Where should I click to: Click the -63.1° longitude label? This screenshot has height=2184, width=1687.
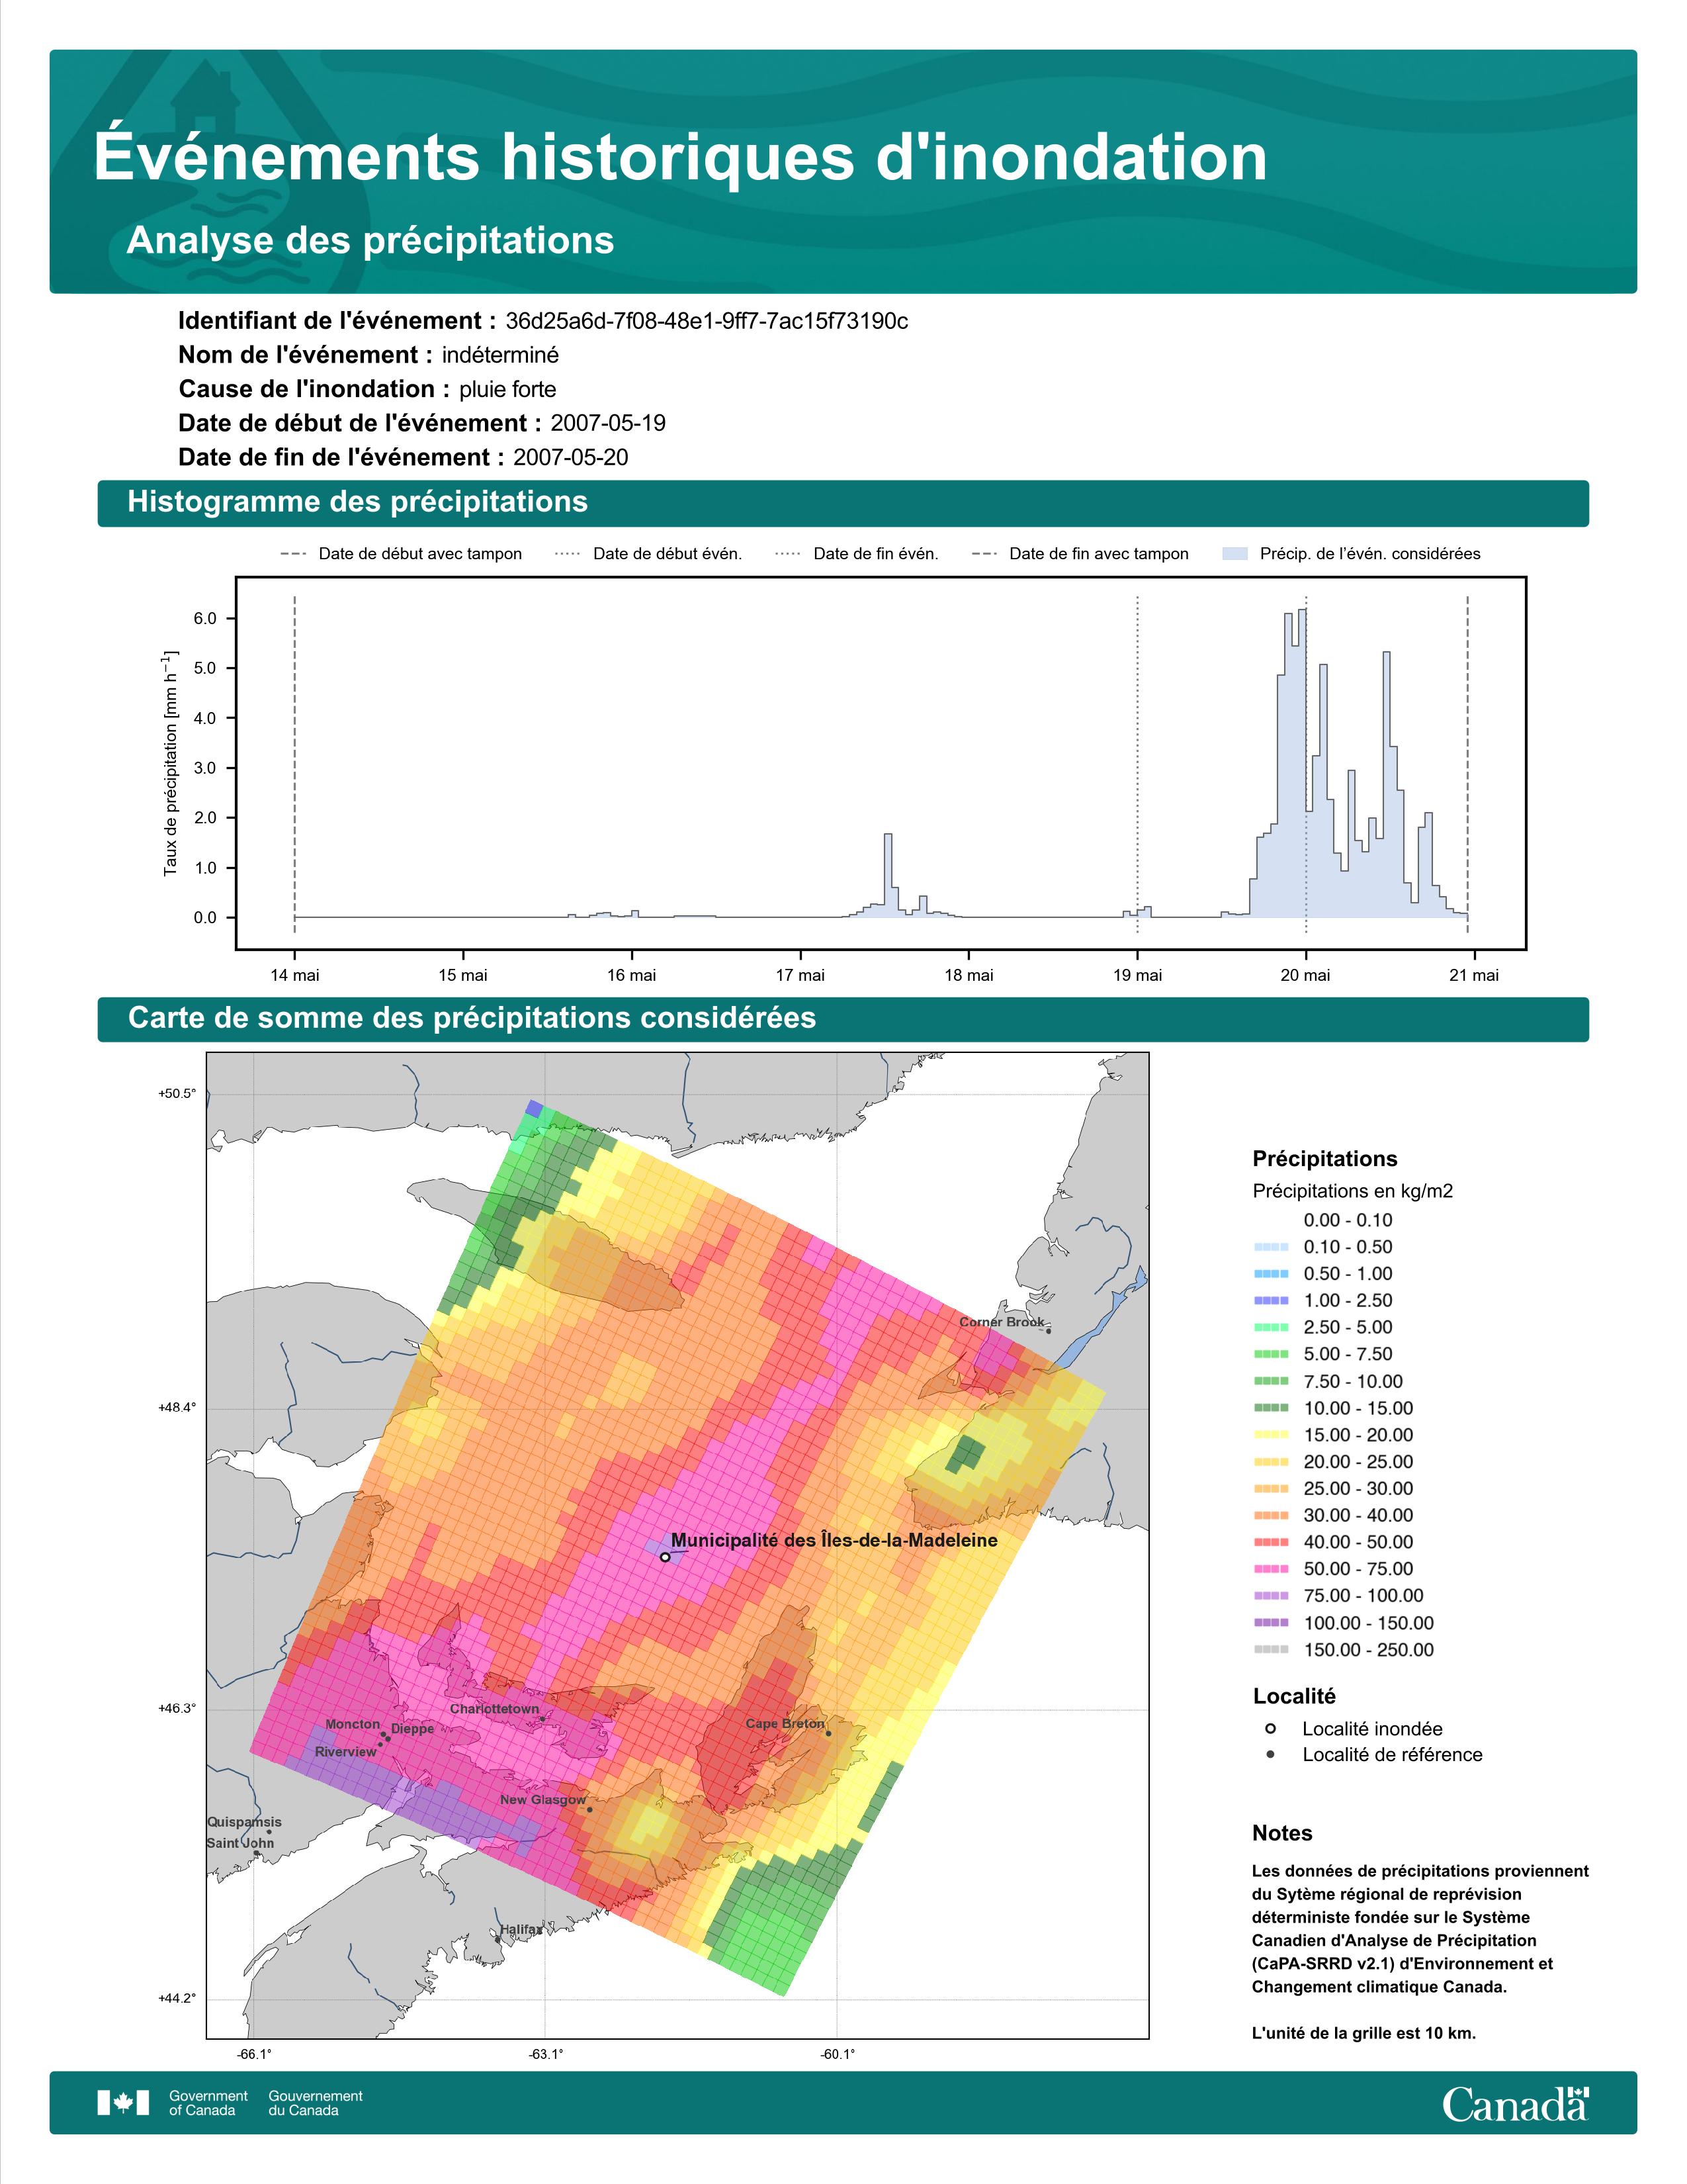(546, 2054)
